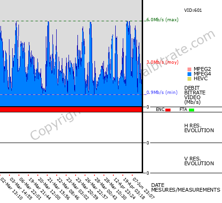The width and height of the screenshot is (222, 203).
Task: Click the 06-Mar 22:01 date label
Action: 30,189
